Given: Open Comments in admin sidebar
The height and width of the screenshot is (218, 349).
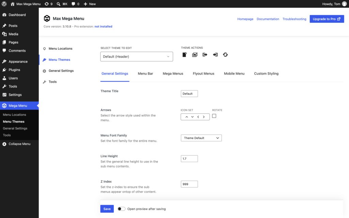Looking at the screenshot, I should click(x=17, y=50).
